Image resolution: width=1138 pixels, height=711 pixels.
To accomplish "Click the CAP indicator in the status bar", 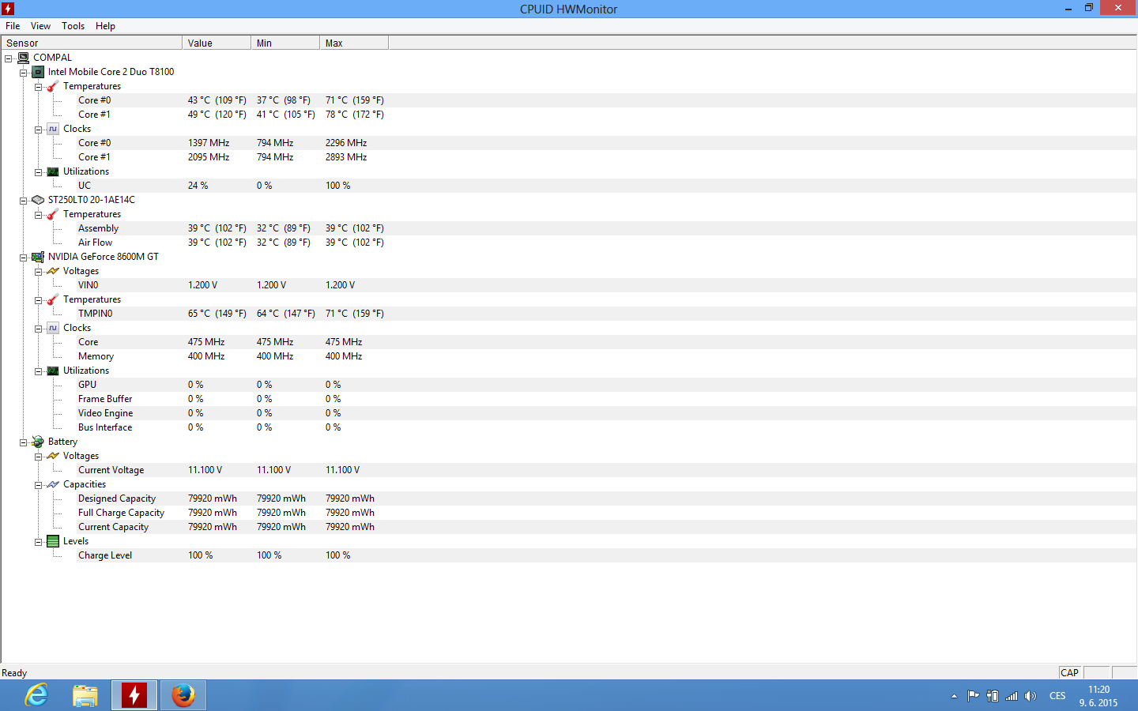I will (1070, 673).
